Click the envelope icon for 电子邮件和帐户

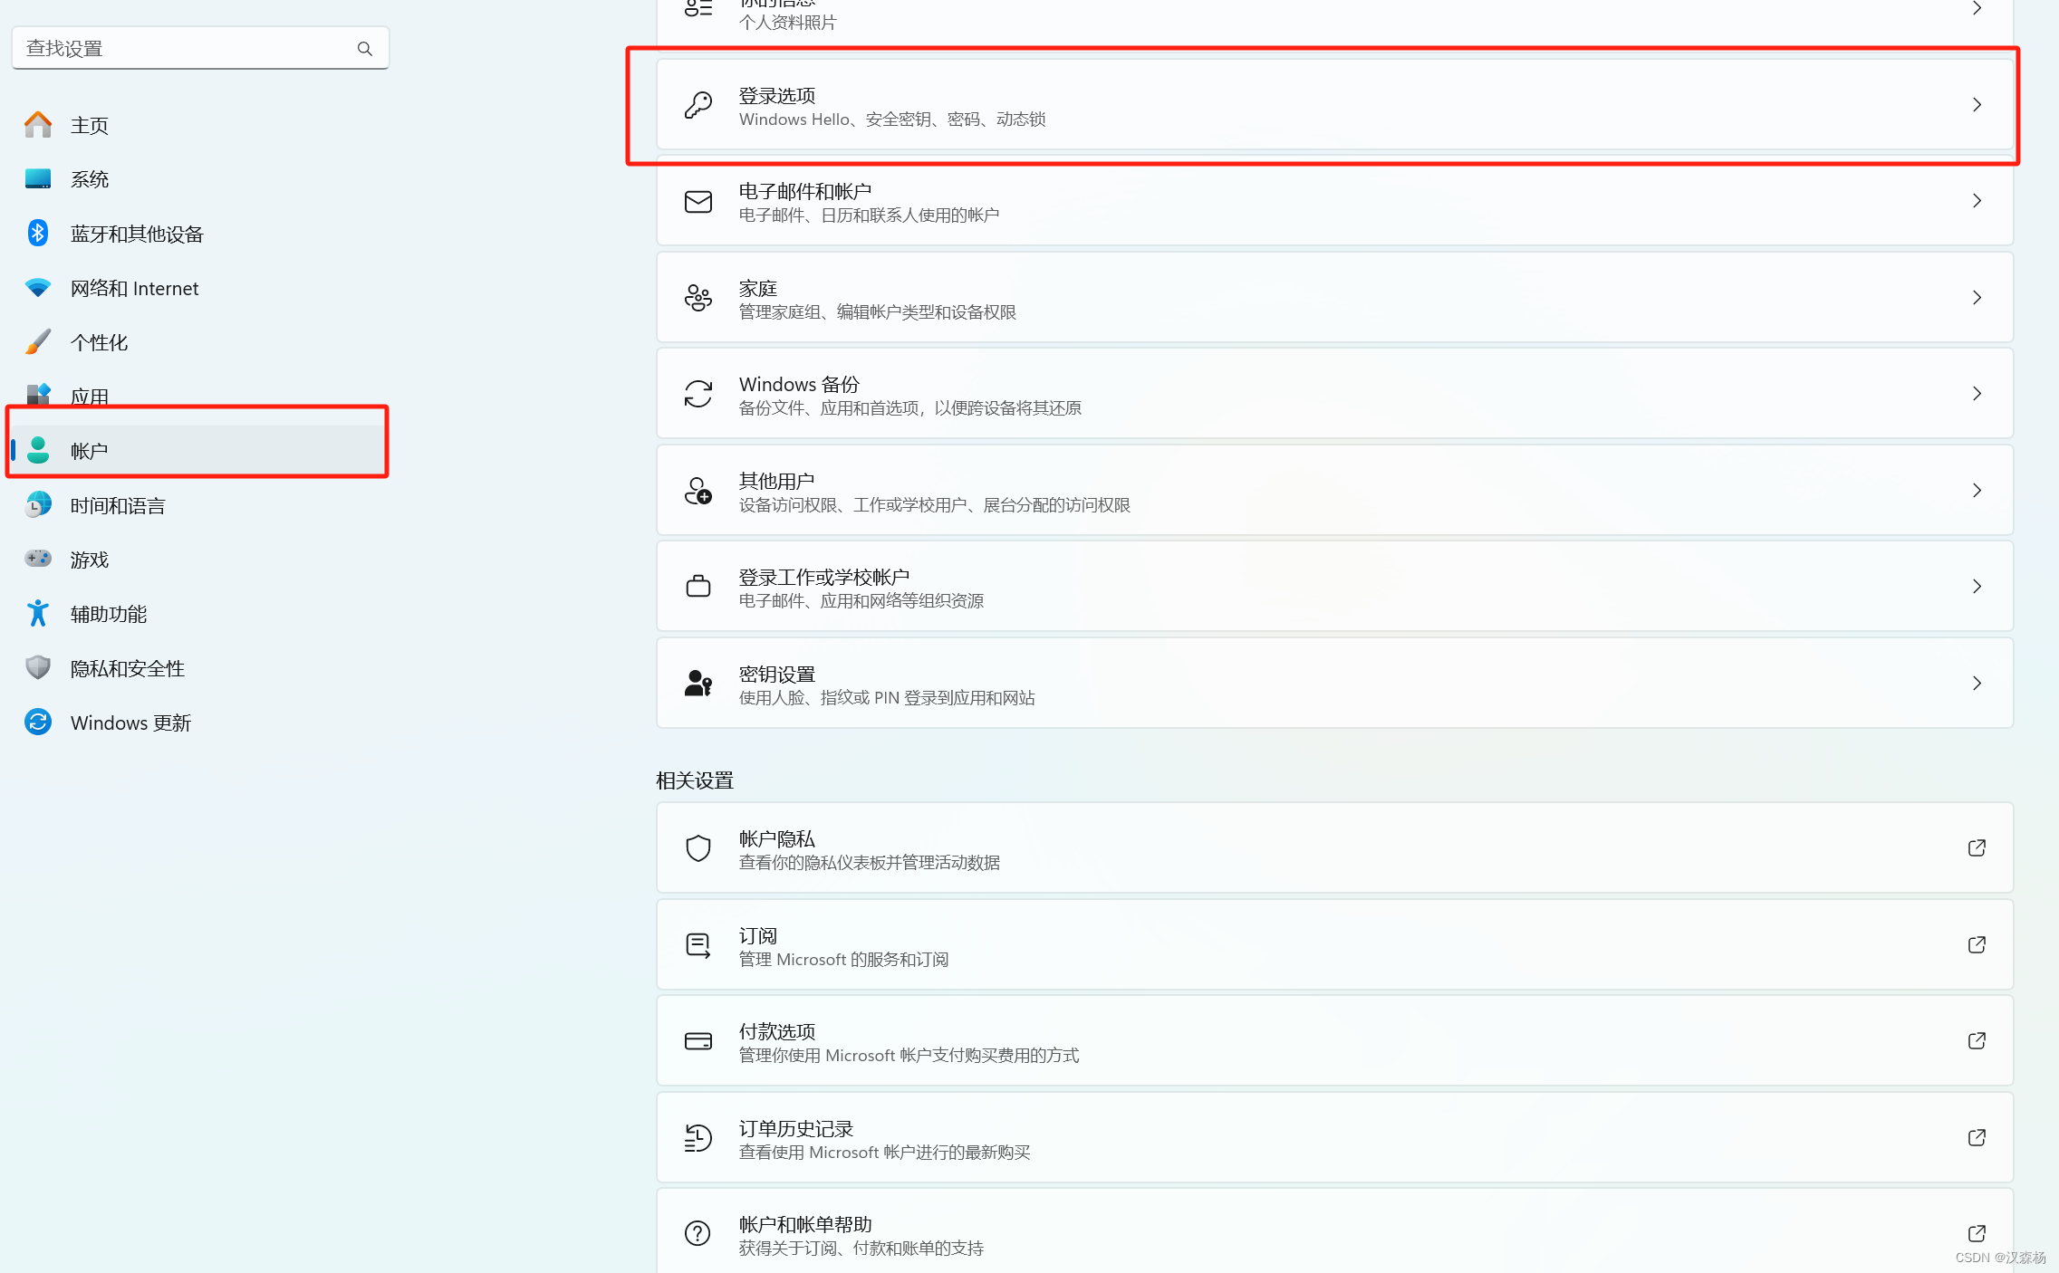coord(698,201)
